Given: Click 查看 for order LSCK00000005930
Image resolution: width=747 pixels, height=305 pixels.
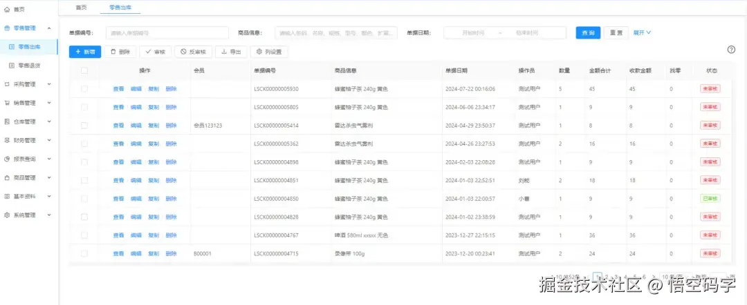Looking at the screenshot, I should tap(119, 89).
